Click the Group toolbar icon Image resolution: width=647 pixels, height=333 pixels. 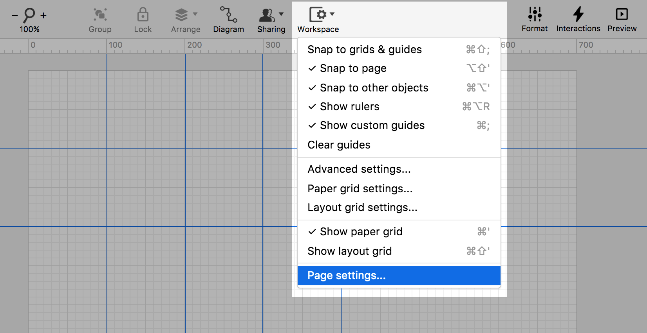tap(100, 15)
